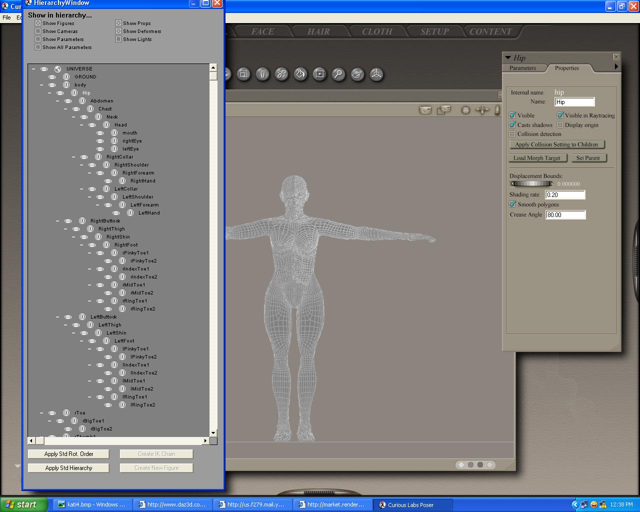Enable the Show Cameras checkbox

pyautogui.click(x=38, y=31)
